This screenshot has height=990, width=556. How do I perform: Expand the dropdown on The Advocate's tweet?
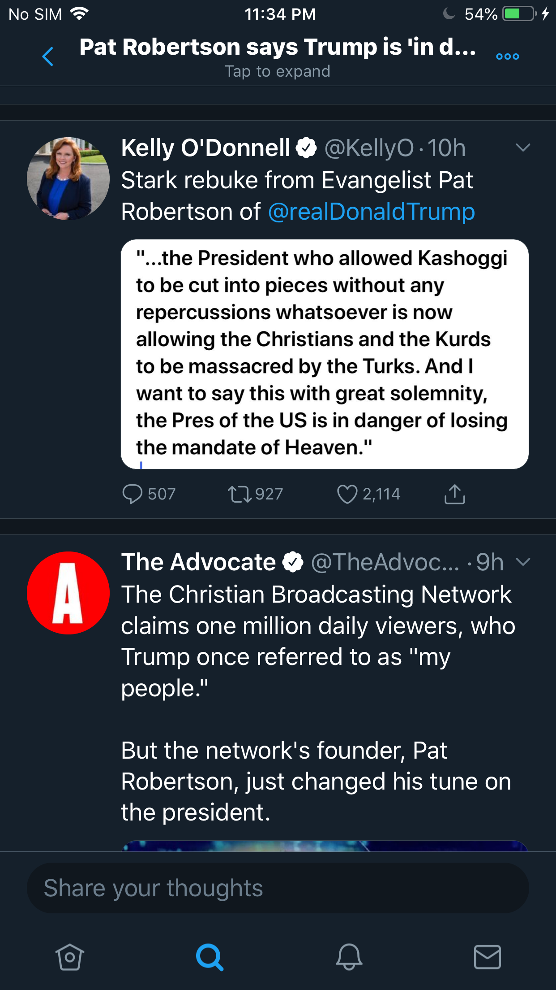pyautogui.click(x=523, y=561)
